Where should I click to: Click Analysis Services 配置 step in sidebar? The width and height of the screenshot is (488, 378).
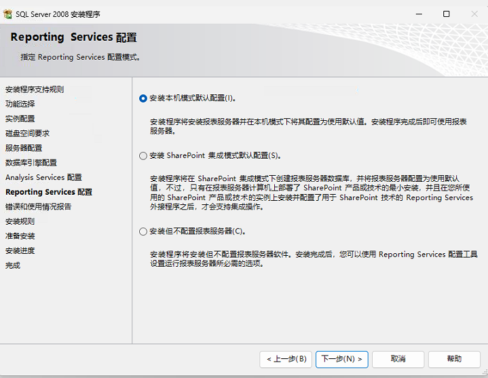point(43,177)
